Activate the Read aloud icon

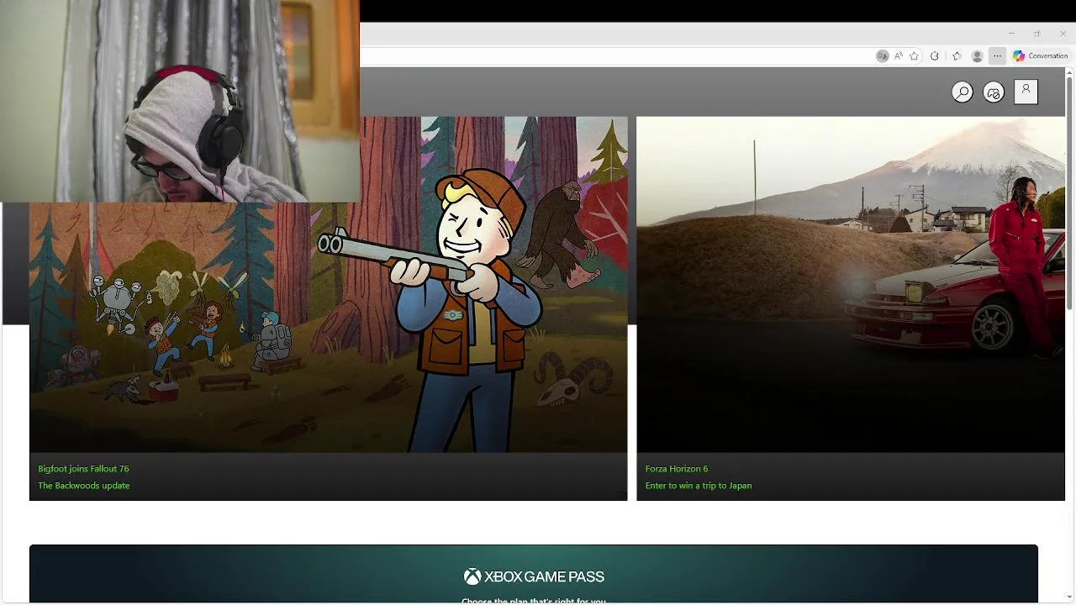[x=898, y=56]
